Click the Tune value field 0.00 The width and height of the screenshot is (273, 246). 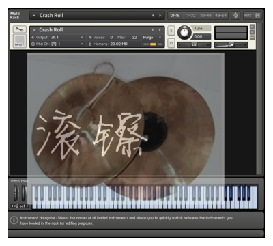[x=202, y=36]
